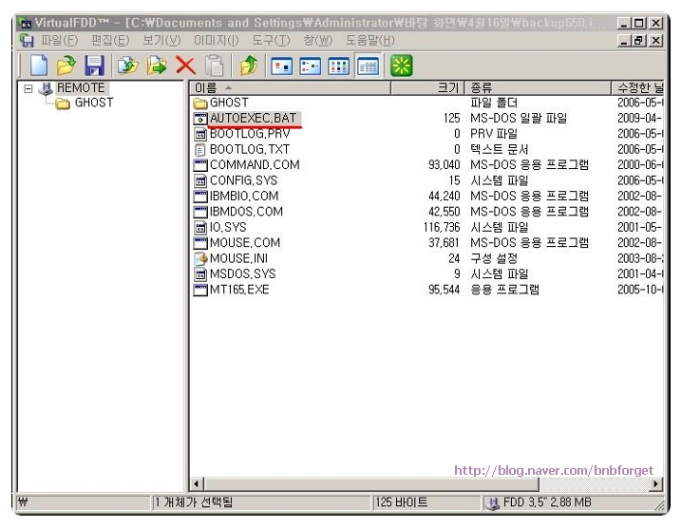Switch to small icons view

tap(310, 66)
